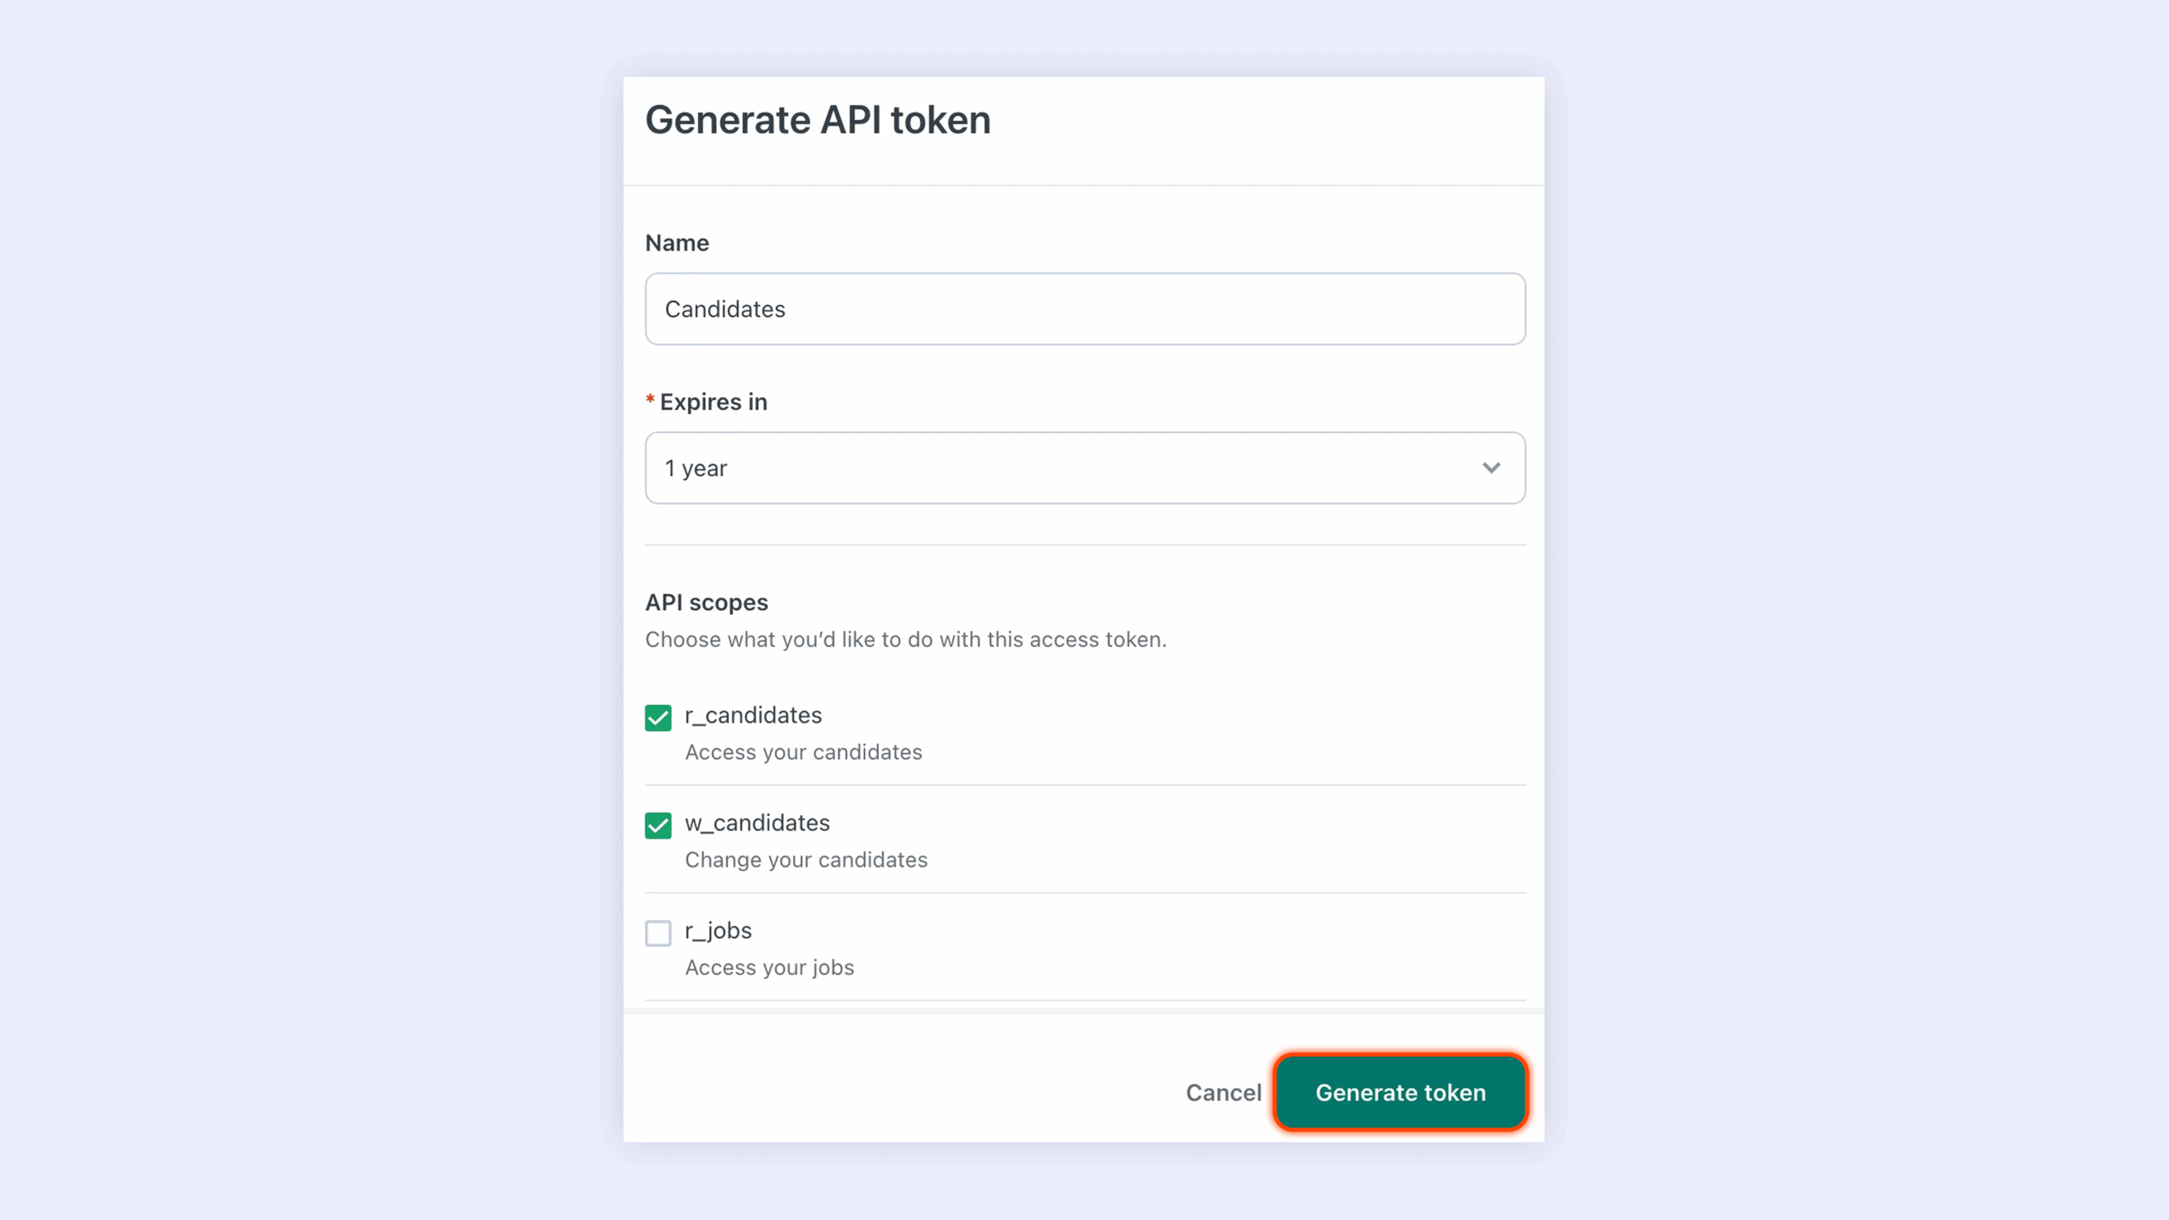Click the 'Choose what you'd like to do' helper text
The image size is (2169, 1220).
pos(906,640)
